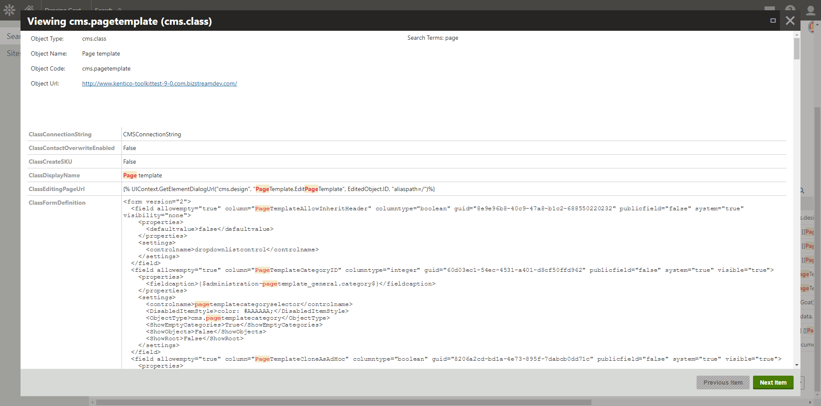Screen dimensions: 821x406
Task: Open the Object Url kentico-toolkittest link
Action: 159,83
